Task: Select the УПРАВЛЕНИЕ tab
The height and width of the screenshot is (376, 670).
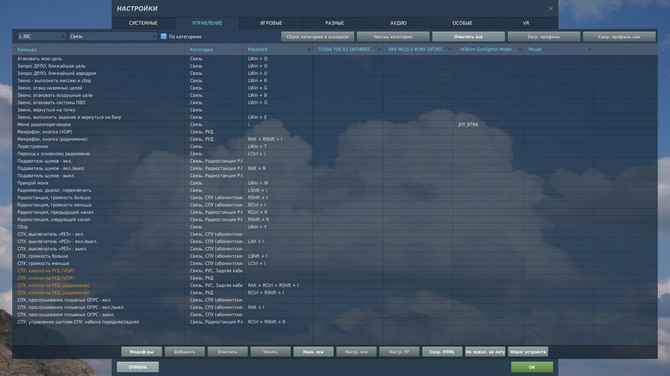Action: [207, 23]
